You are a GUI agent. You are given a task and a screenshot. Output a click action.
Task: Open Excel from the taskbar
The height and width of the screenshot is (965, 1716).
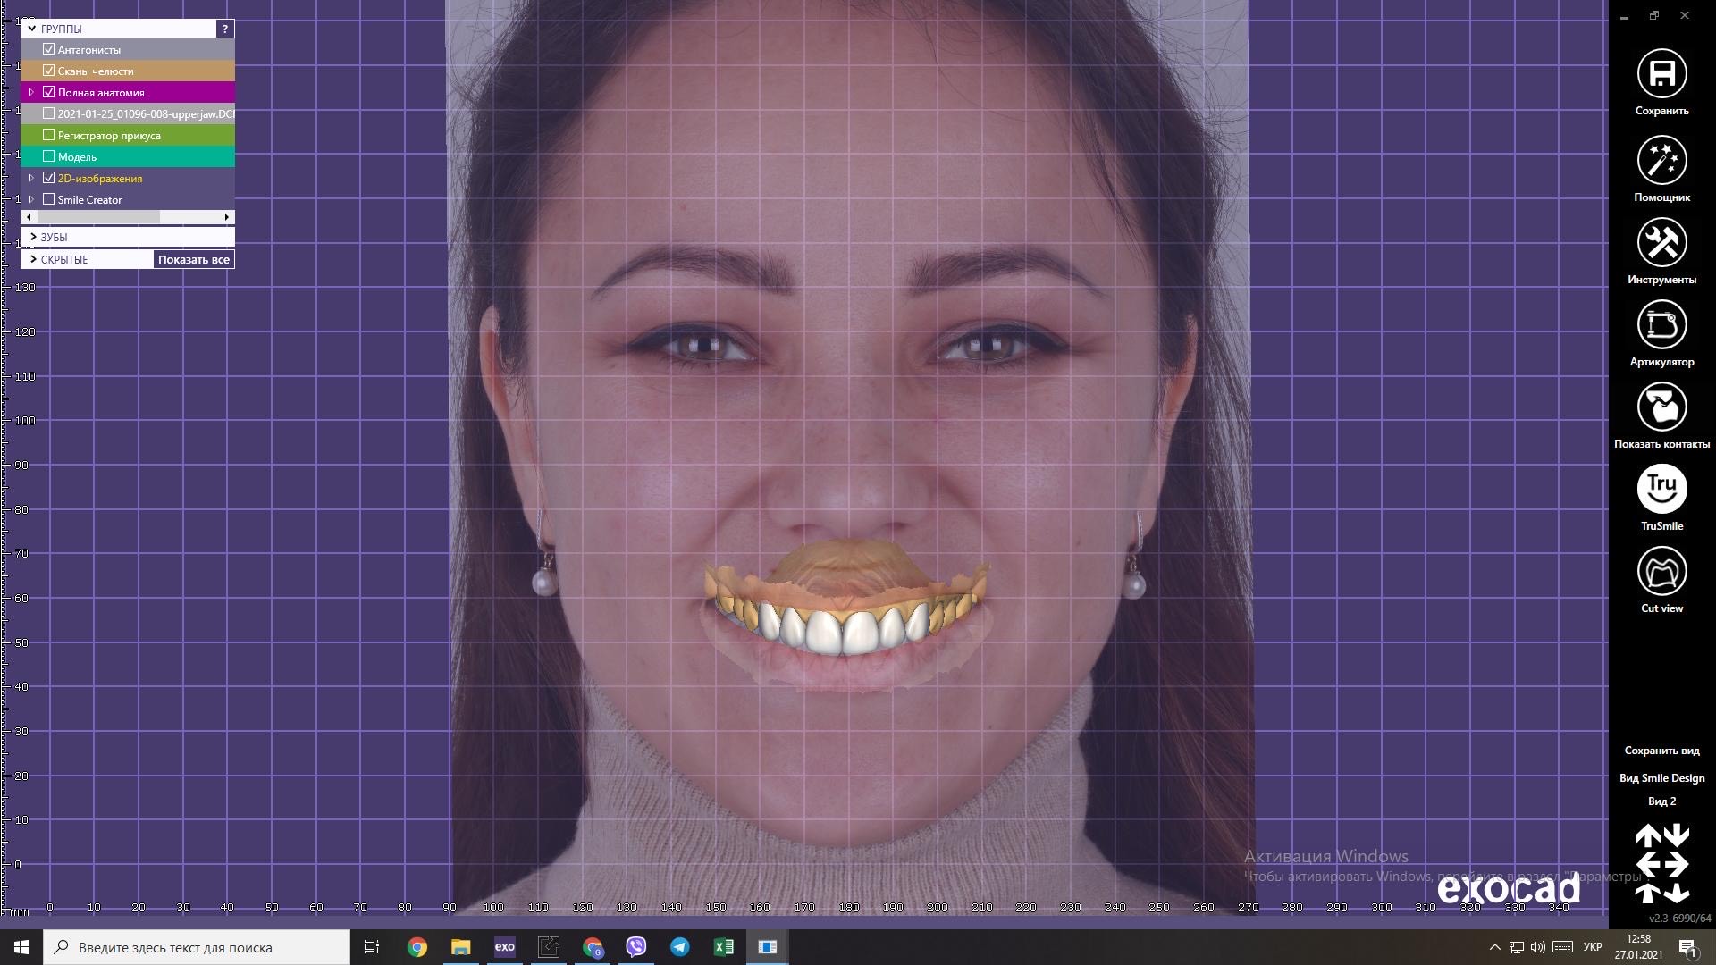pyautogui.click(x=723, y=947)
